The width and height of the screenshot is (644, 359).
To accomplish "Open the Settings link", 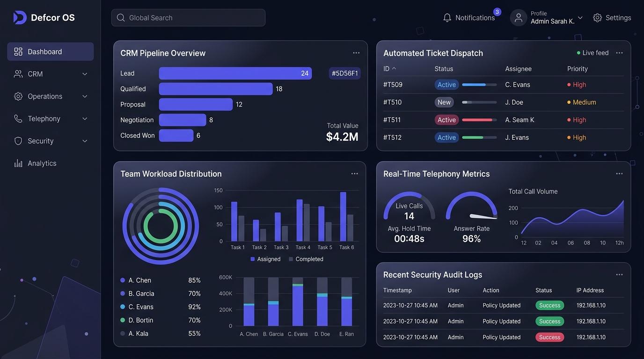I will tap(618, 18).
